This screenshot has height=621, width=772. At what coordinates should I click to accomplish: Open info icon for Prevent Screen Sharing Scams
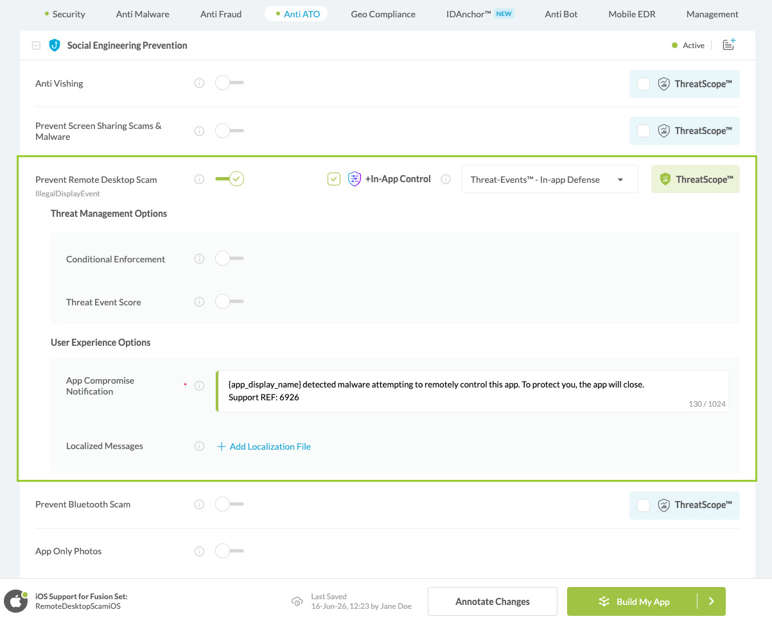199,131
